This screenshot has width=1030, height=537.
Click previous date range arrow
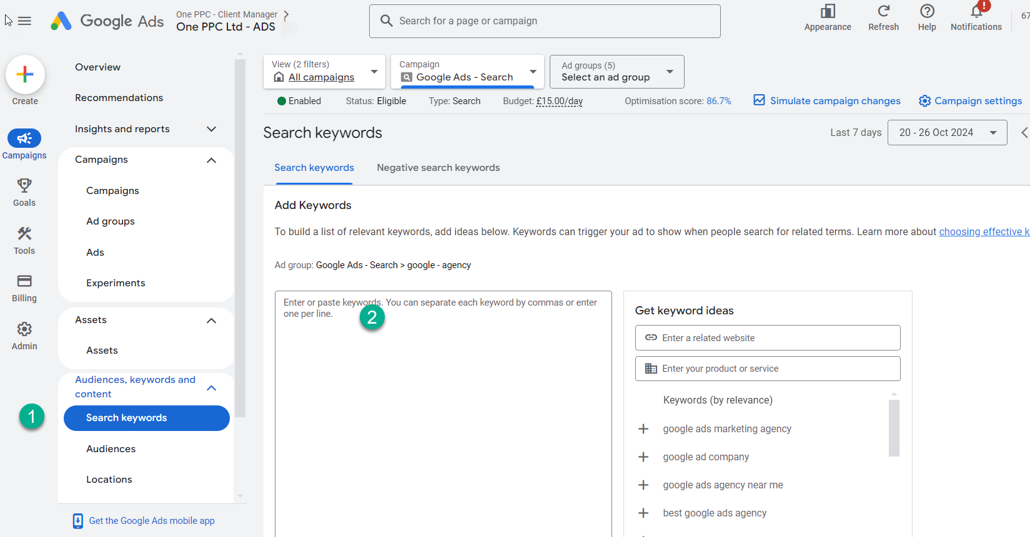point(1024,132)
